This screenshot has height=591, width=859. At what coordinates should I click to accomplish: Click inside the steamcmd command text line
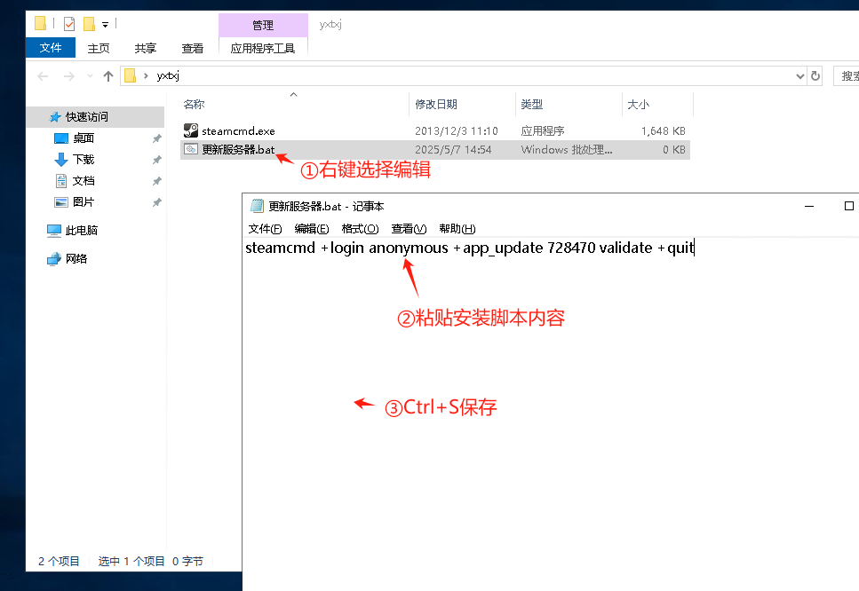coord(470,248)
